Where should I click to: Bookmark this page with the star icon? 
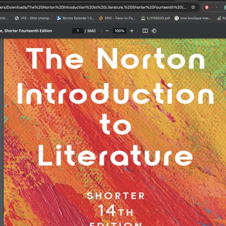[x=193, y=7]
